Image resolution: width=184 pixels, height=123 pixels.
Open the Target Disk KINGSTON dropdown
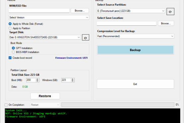click(x=45, y=37)
